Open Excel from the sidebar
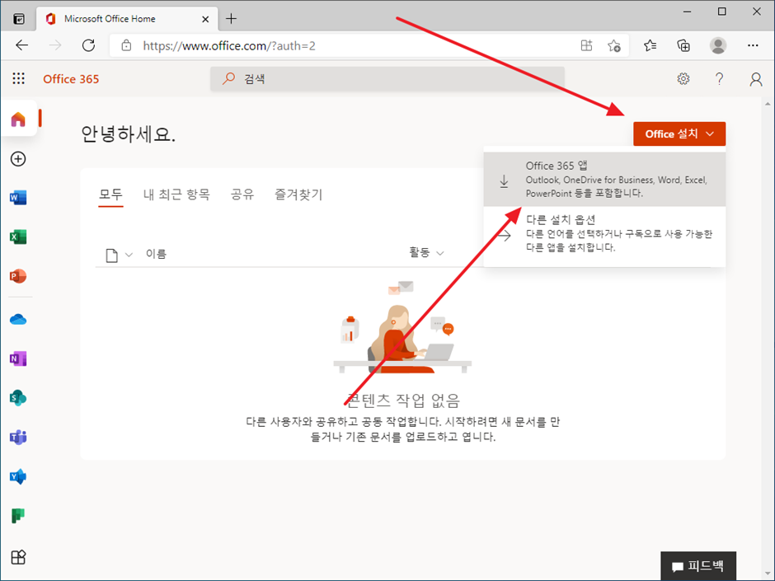 pos(18,237)
